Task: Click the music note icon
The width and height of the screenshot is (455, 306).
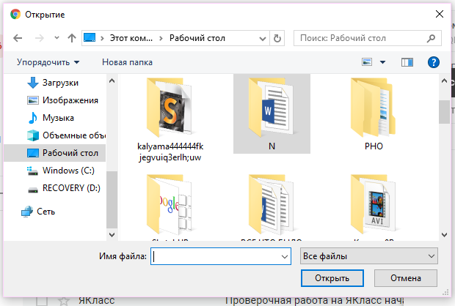Action: tap(33, 118)
